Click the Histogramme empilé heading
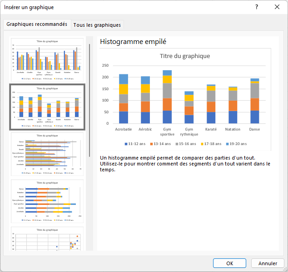Screen dimensions: 288x272 133,42
